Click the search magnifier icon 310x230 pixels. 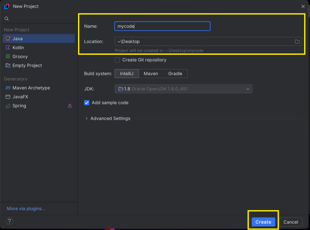click(x=6, y=18)
